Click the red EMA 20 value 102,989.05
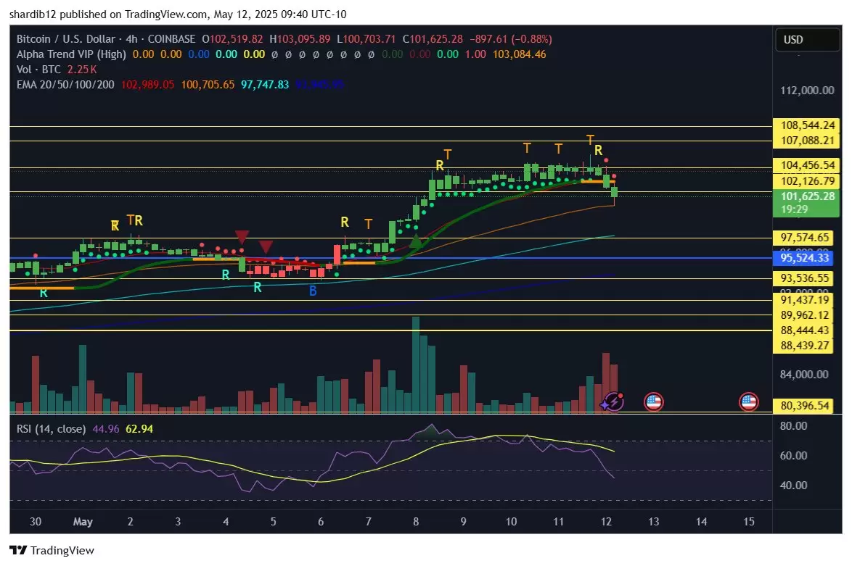Viewport: 852px width, 566px height. (147, 85)
